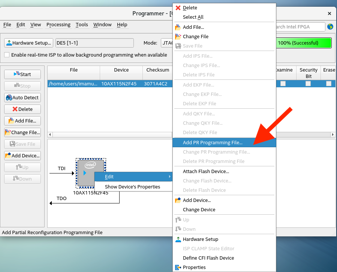Click the Change File button in left panel
The image size is (337, 272).
click(22, 132)
